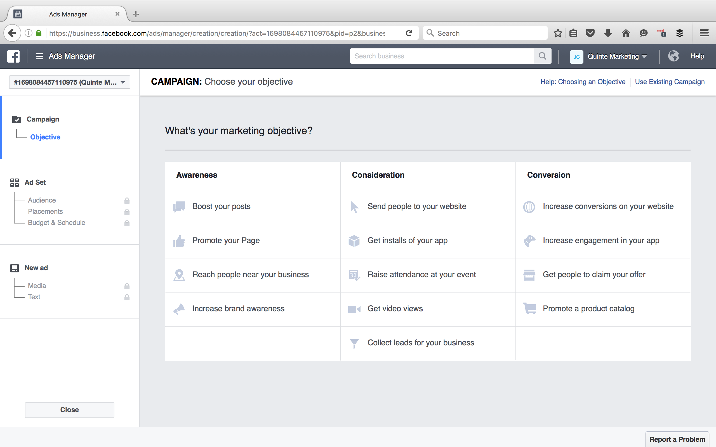Click in the Search business input field
Screen dimensions: 716x447
pyautogui.click(x=441, y=56)
